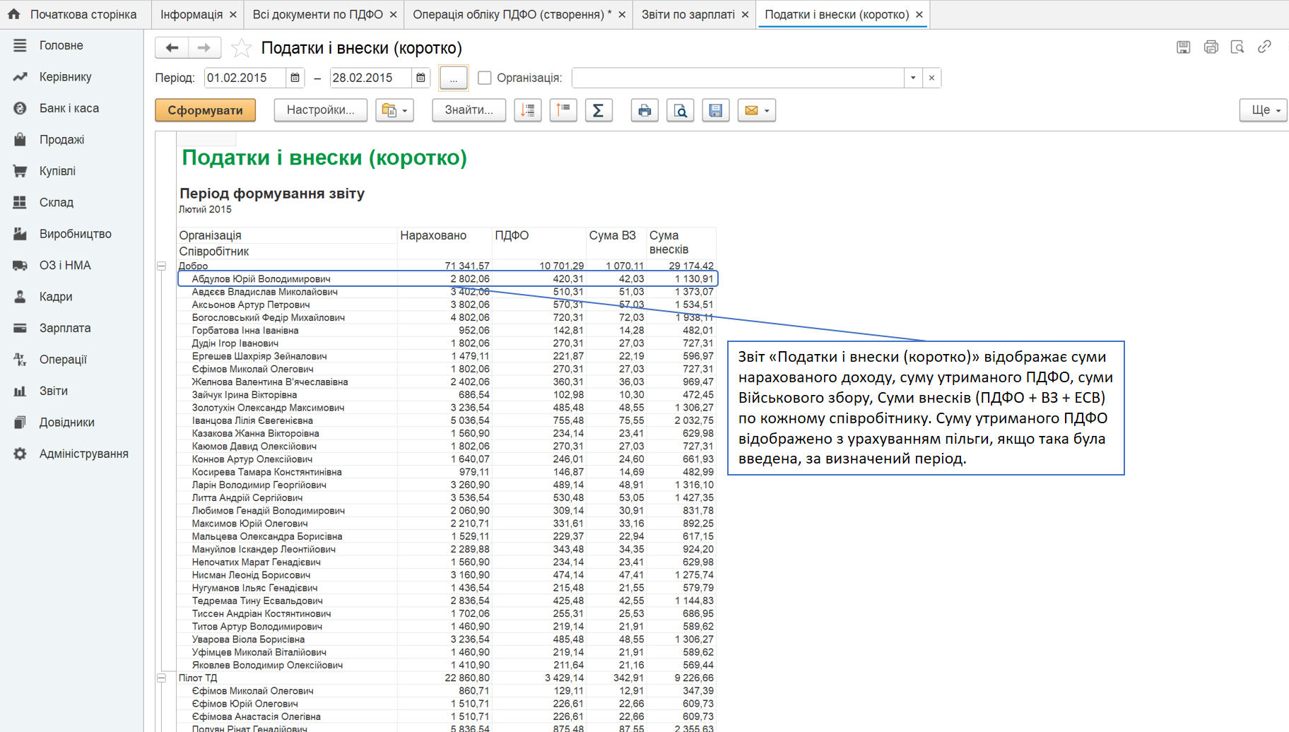Get link with chain icon
1289x732 pixels.
[x=1264, y=47]
